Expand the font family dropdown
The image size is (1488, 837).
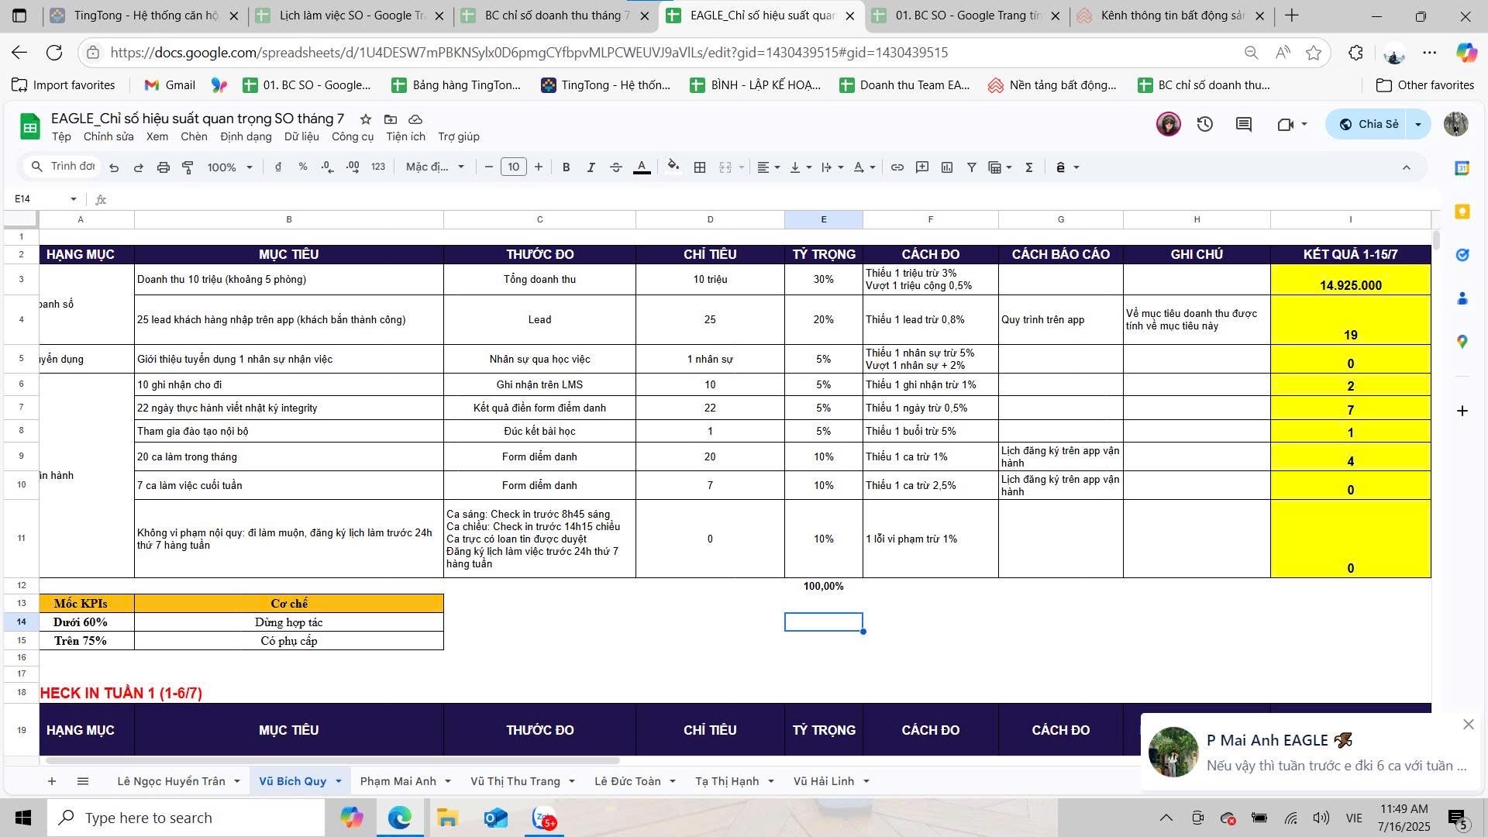coord(435,167)
